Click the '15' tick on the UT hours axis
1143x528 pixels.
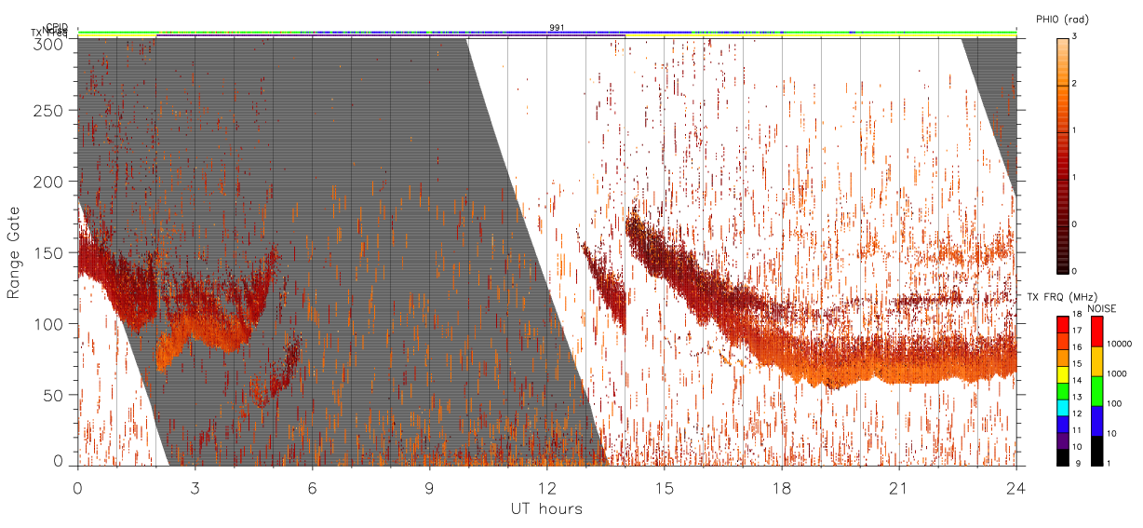[x=665, y=488]
